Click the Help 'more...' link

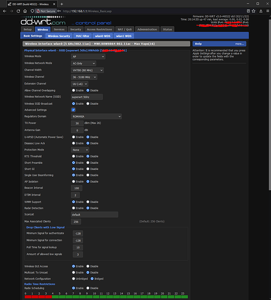239,44
